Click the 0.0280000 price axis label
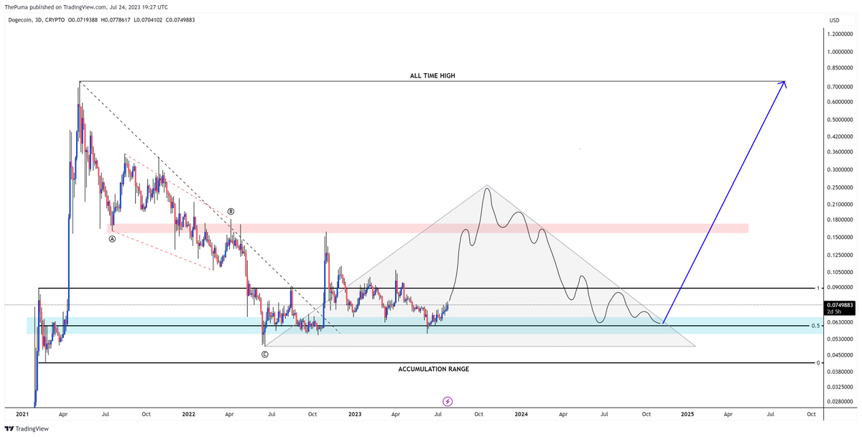Image resolution: width=862 pixels, height=437 pixels. [x=840, y=402]
